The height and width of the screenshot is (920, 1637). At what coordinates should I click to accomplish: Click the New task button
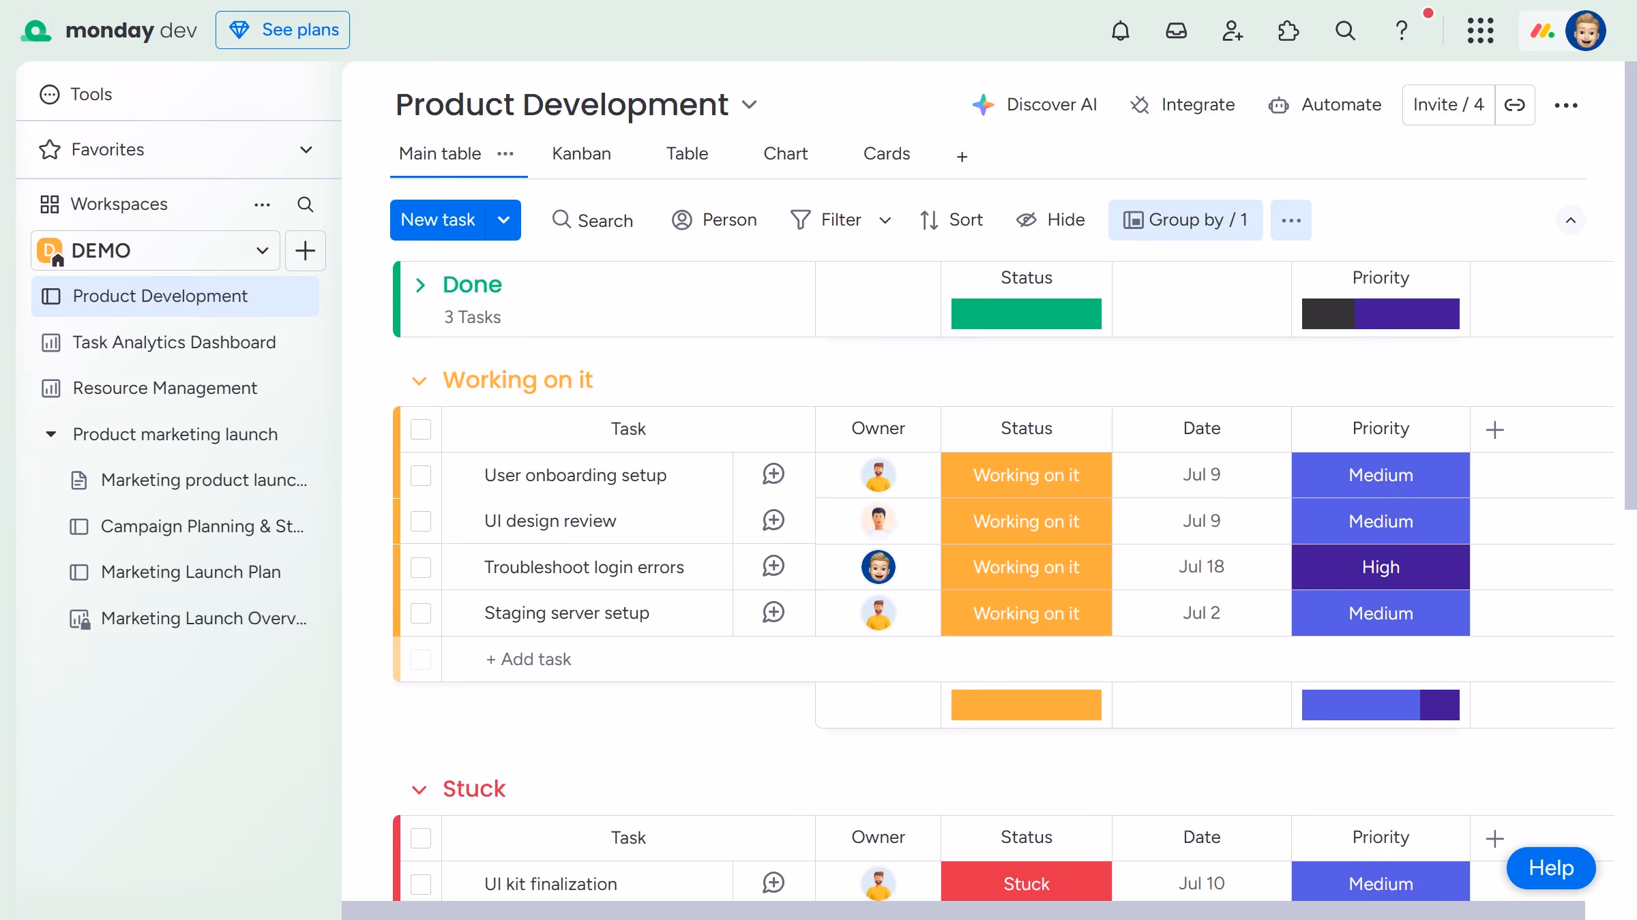coord(438,220)
